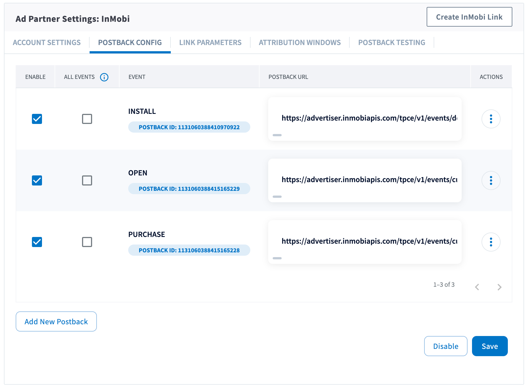
Task: Click the ALL EVENTS column header
Action: [79, 77]
